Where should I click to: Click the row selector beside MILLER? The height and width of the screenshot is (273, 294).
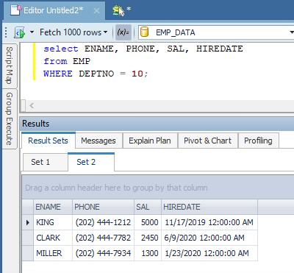28,253
